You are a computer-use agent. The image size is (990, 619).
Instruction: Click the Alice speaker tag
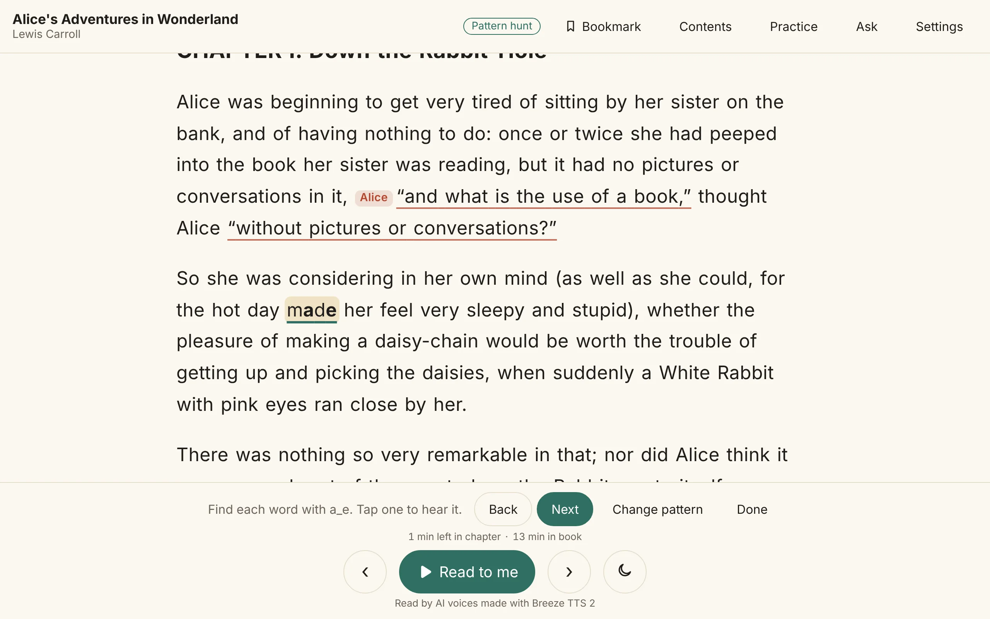point(374,198)
